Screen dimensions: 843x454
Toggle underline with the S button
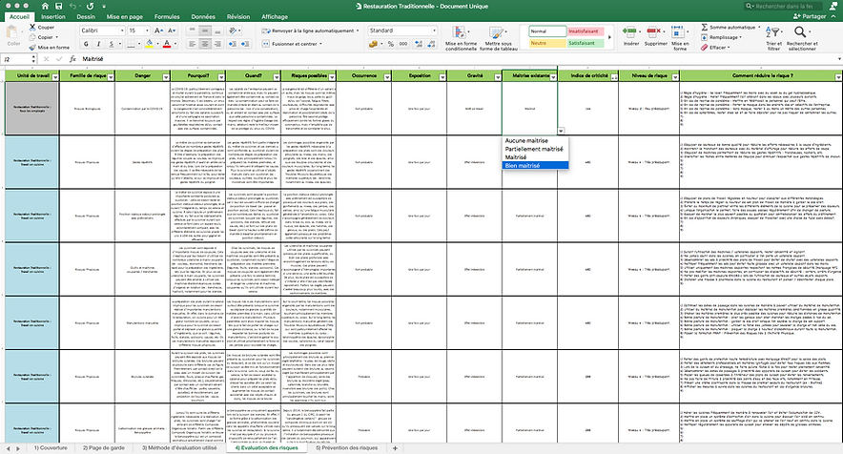click(x=112, y=44)
